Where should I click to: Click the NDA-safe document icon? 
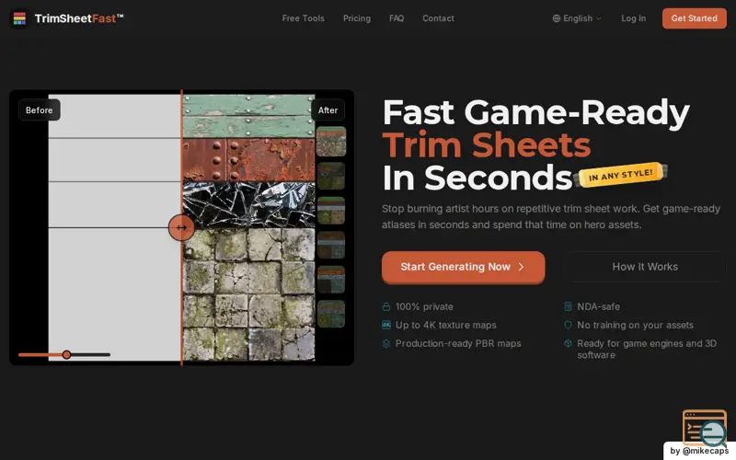(568, 306)
